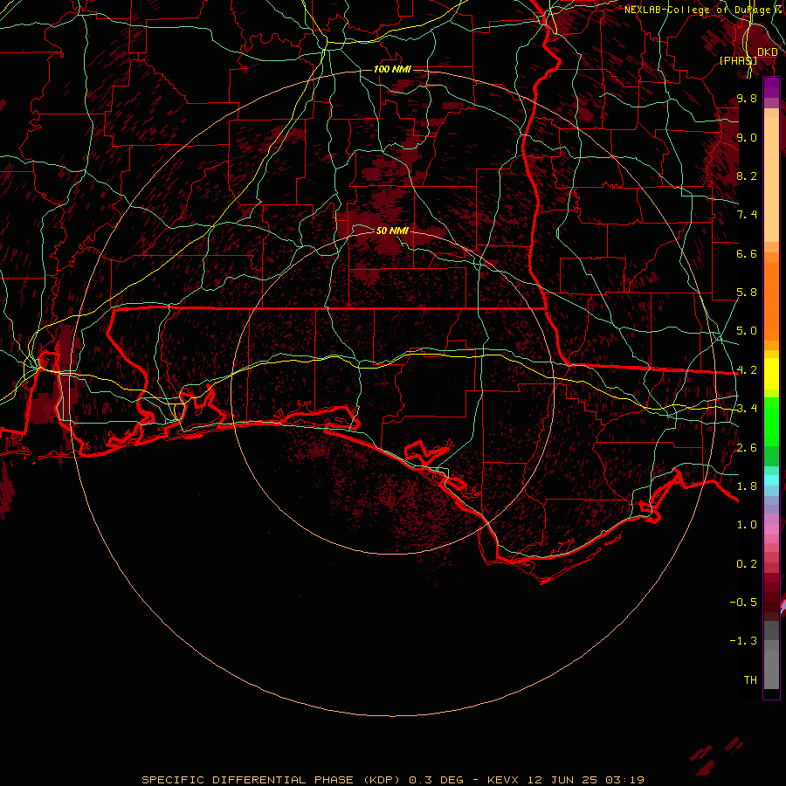This screenshot has height=786, width=786.
Task: Pick the yellow band of the color scale
Action: 771,374
